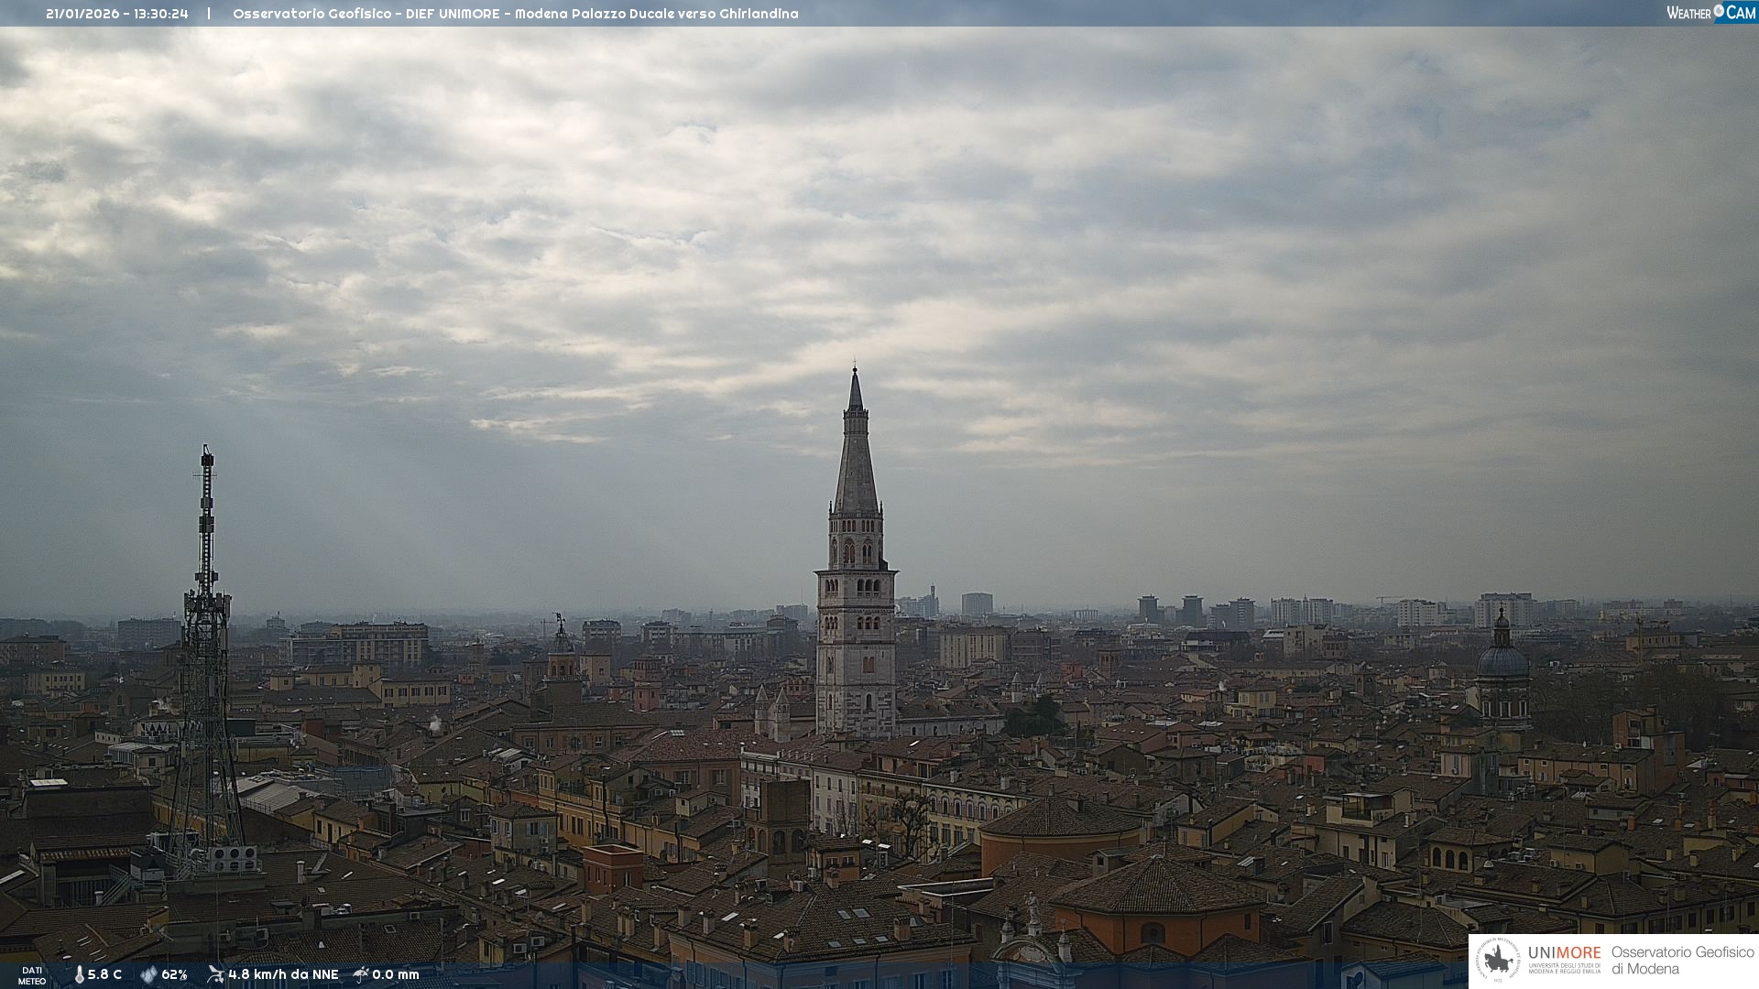
Task: Click the UNIMORE logo text
Action: pos(1564,953)
